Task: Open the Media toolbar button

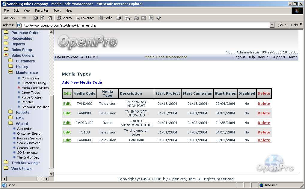Action: 105,18
